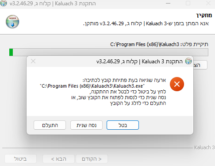Click the התעלם (Ignore) button
The image size is (215, 166).
[50, 125]
